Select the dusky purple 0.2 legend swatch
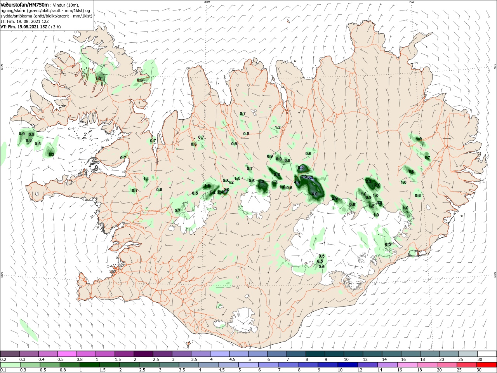This screenshot has height=373, width=497. 10,354
